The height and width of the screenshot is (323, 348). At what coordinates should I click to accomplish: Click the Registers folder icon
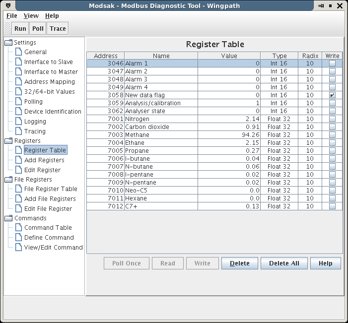tap(8, 140)
